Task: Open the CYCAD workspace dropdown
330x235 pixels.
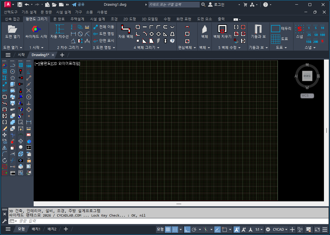Action: [280, 229]
